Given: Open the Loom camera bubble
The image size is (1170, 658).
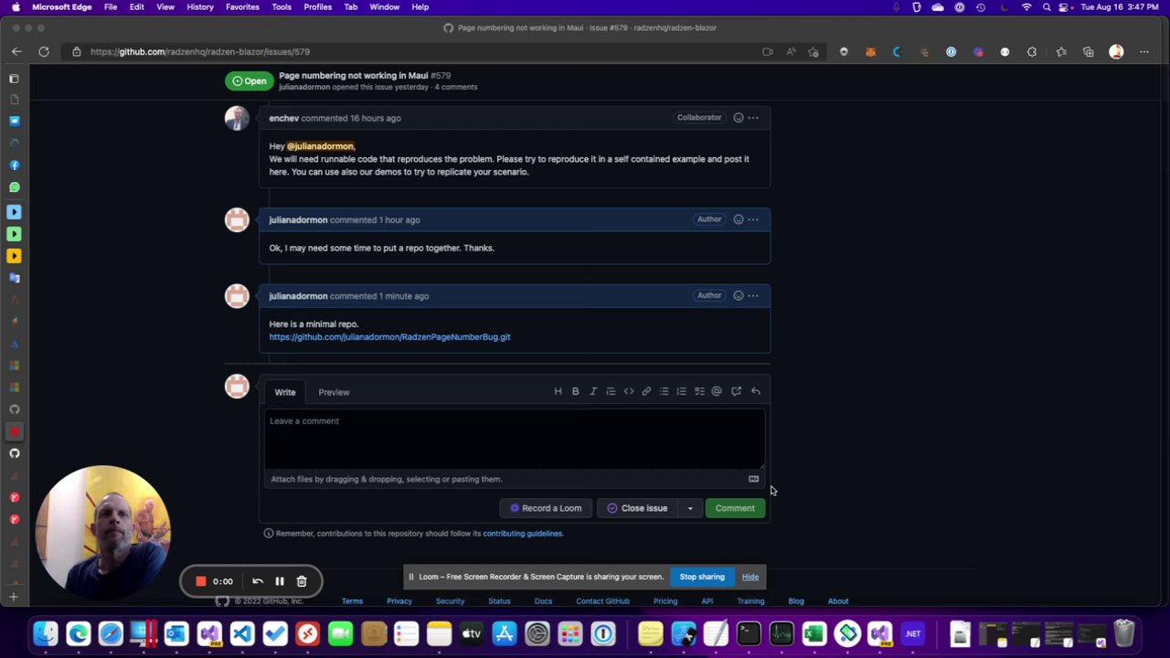Looking at the screenshot, I should [x=102, y=532].
